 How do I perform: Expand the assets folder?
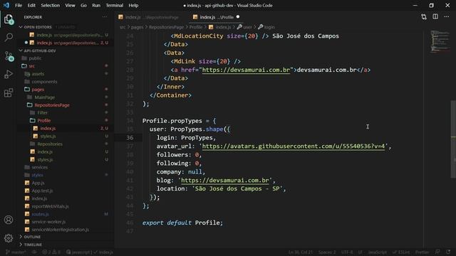point(34,74)
